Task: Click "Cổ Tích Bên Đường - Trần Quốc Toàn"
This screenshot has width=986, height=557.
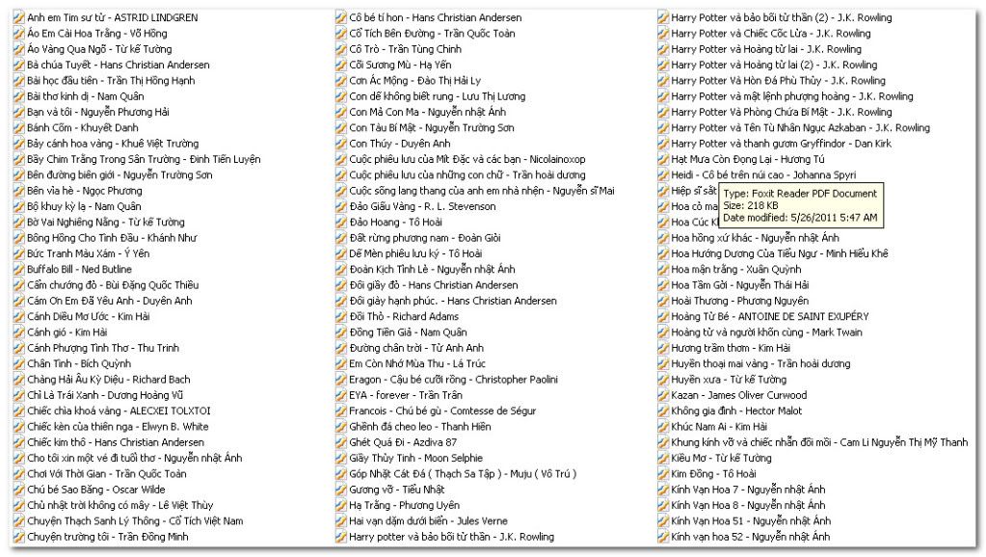Action: pos(433,34)
